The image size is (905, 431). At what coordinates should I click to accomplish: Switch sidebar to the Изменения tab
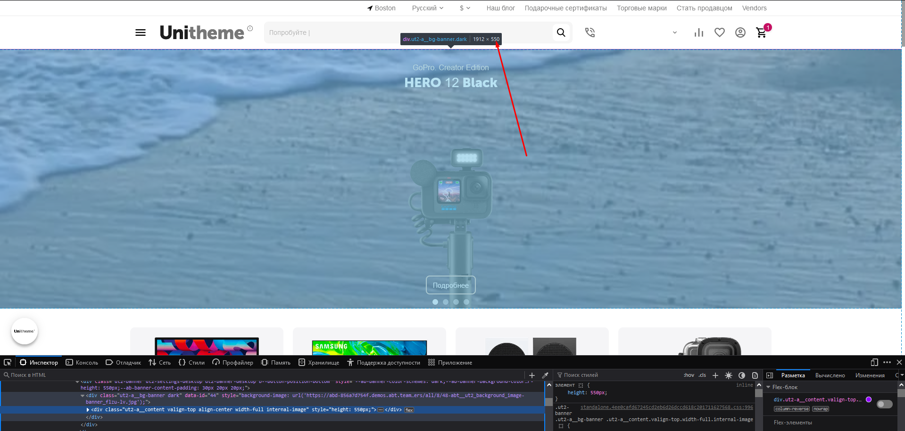[870, 375]
